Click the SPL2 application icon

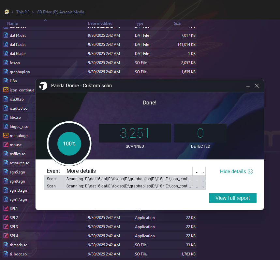(6, 217)
